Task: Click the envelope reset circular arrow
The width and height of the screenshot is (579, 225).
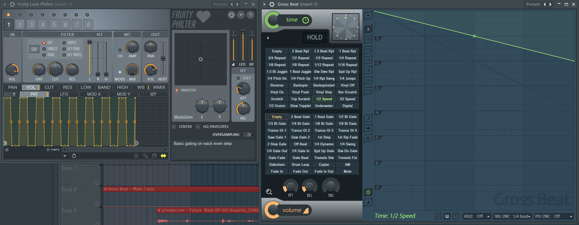Action: pyautogui.click(x=74, y=156)
